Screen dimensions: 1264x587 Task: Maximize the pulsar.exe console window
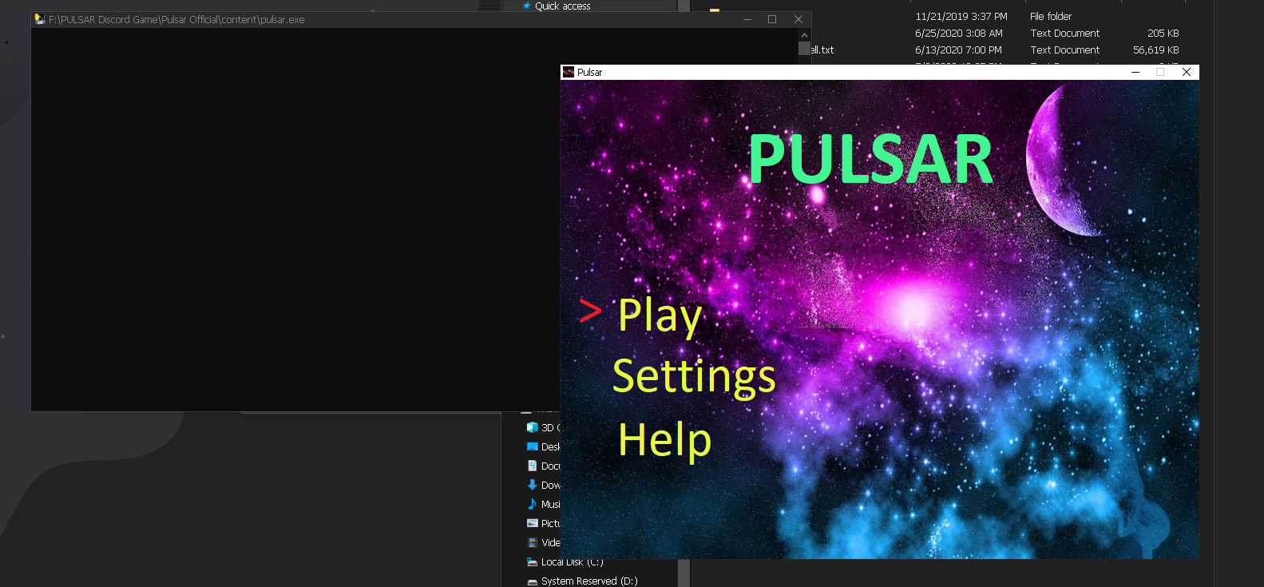(x=772, y=19)
